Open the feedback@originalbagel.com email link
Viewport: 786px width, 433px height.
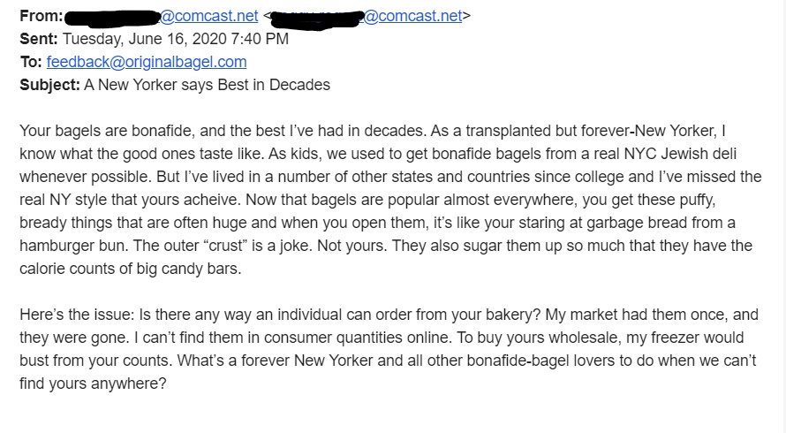coord(147,62)
